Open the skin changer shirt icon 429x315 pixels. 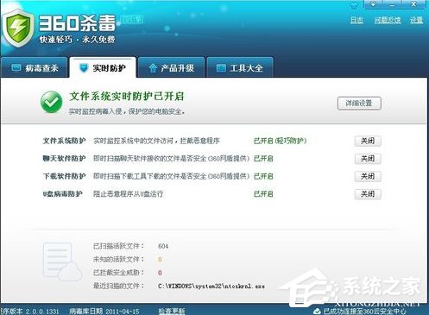pos(354,5)
